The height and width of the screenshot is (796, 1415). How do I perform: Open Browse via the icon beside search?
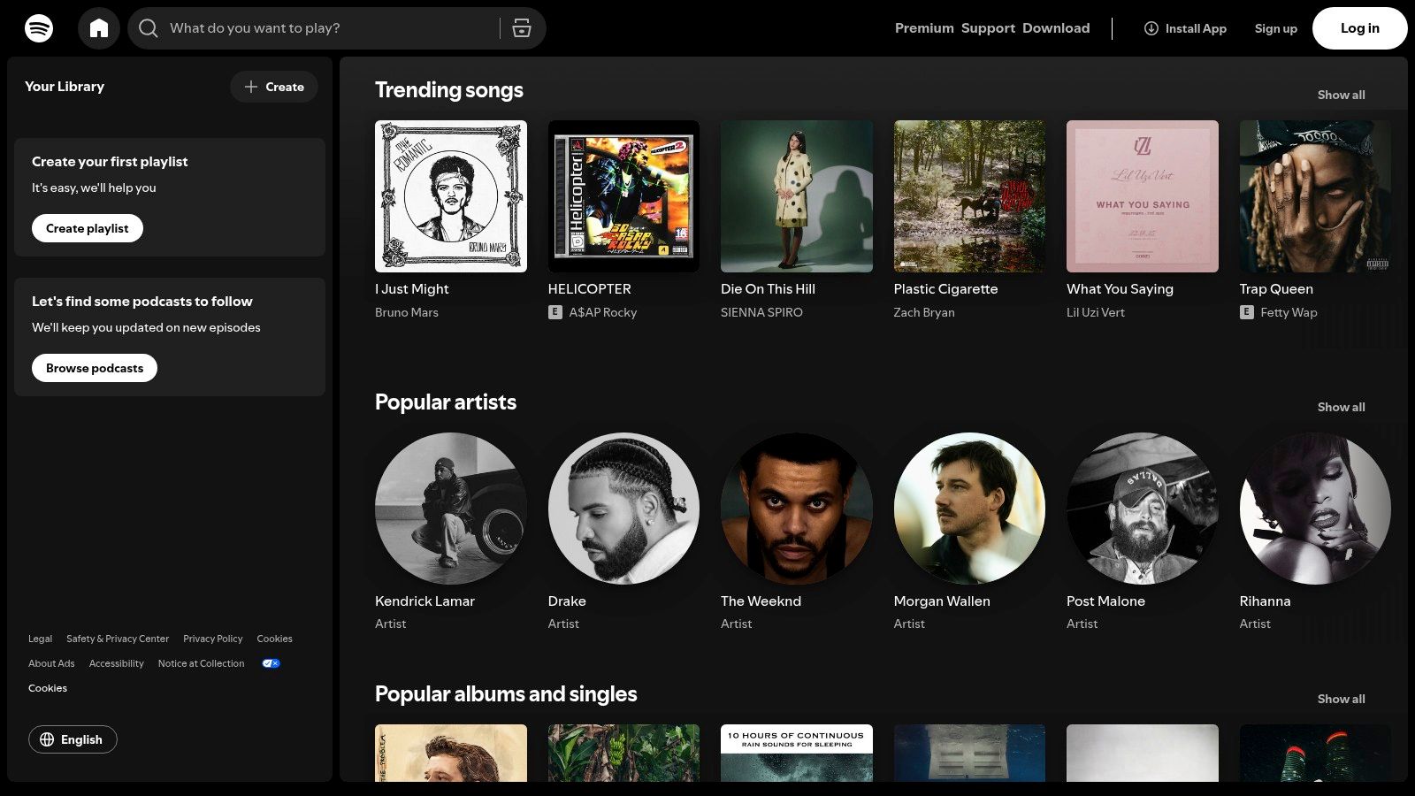[522, 27]
